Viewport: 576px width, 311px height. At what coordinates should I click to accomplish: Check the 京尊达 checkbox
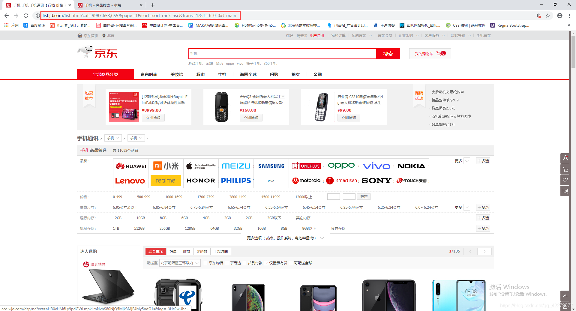pos(227,263)
